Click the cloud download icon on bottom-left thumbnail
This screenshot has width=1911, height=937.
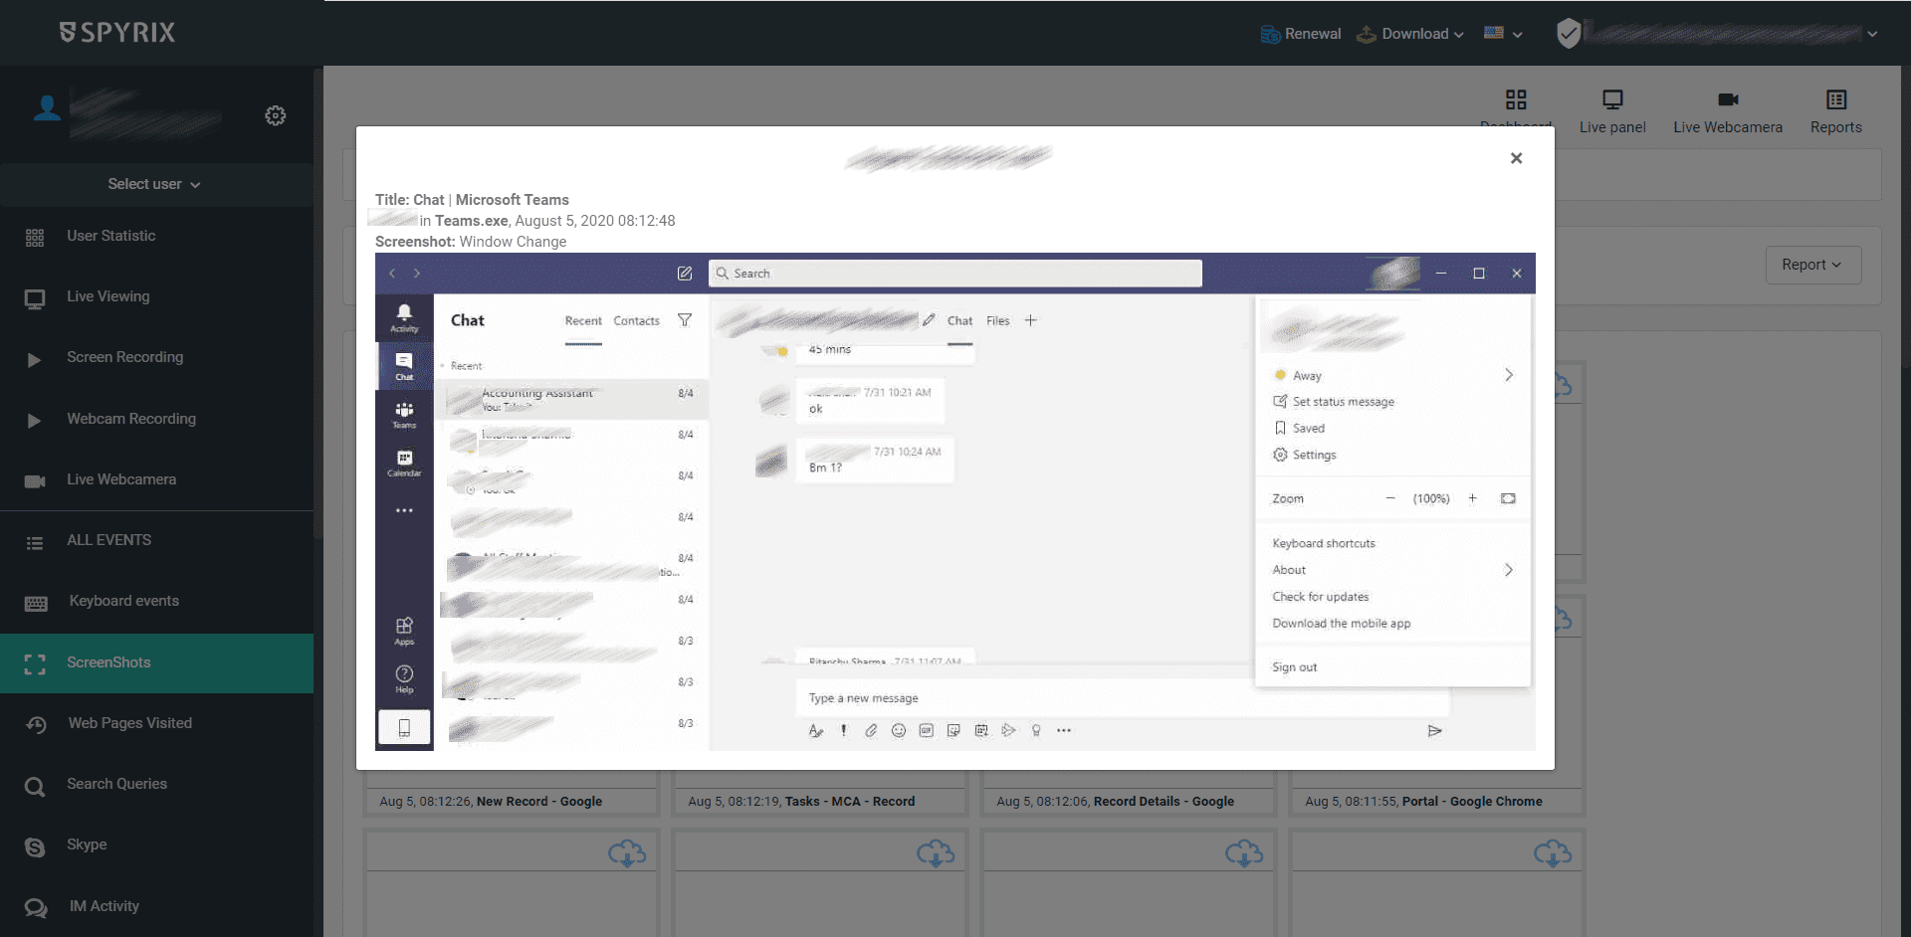point(626,853)
